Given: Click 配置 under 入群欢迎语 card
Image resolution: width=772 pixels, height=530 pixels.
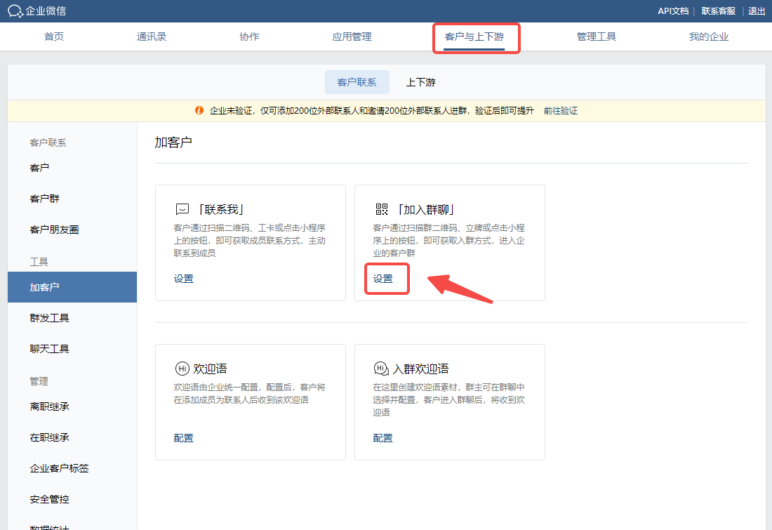Looking at the screenshot, I should pyautogui.click(x=383, y=438).
